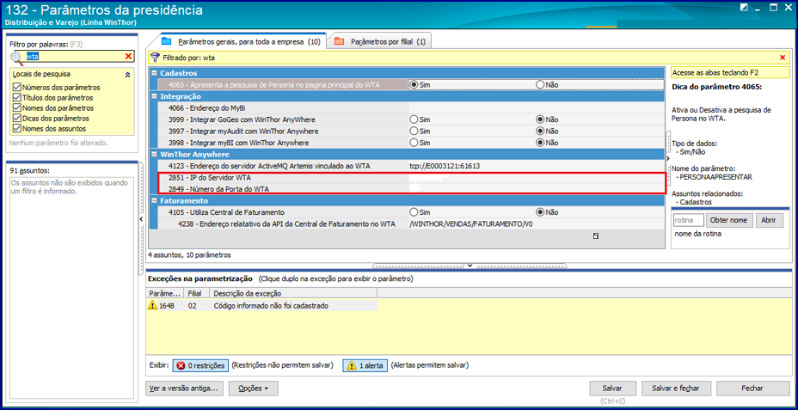Collapse the Integração group
The height and width of the screenshot is (410, 798).
[x=154, y=96]
